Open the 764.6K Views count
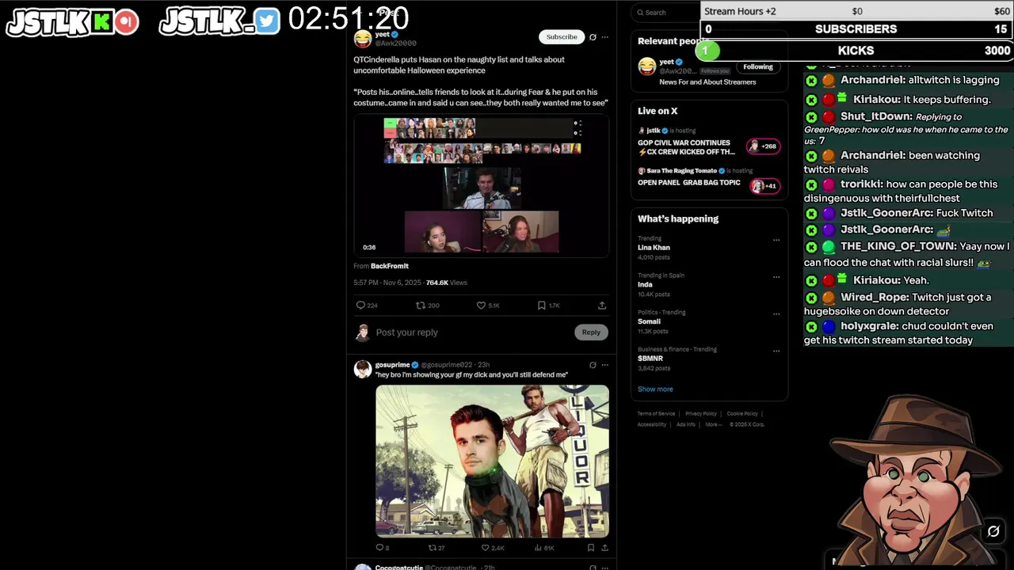This screenshot has height=570, width=1014. (447, 283)
